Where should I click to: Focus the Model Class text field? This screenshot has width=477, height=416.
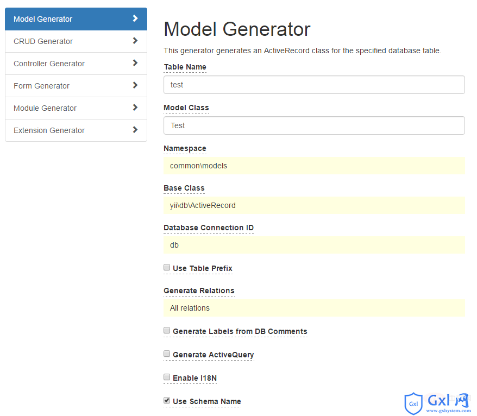tap(314, 125)
